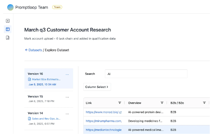This screenshot has height=139, width=215.
Task: Click the Team plan badge
Action: coord(57,7)
